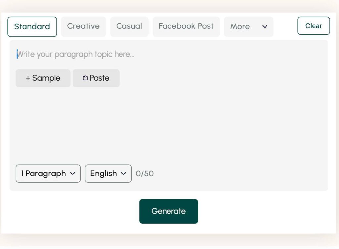Click the 0/50 character counter
Screen dimensions: 339x249
tap(145, 174)
